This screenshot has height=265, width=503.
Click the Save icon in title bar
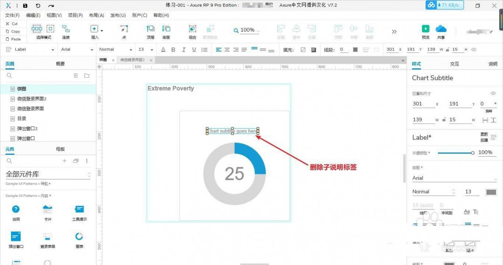25,6
